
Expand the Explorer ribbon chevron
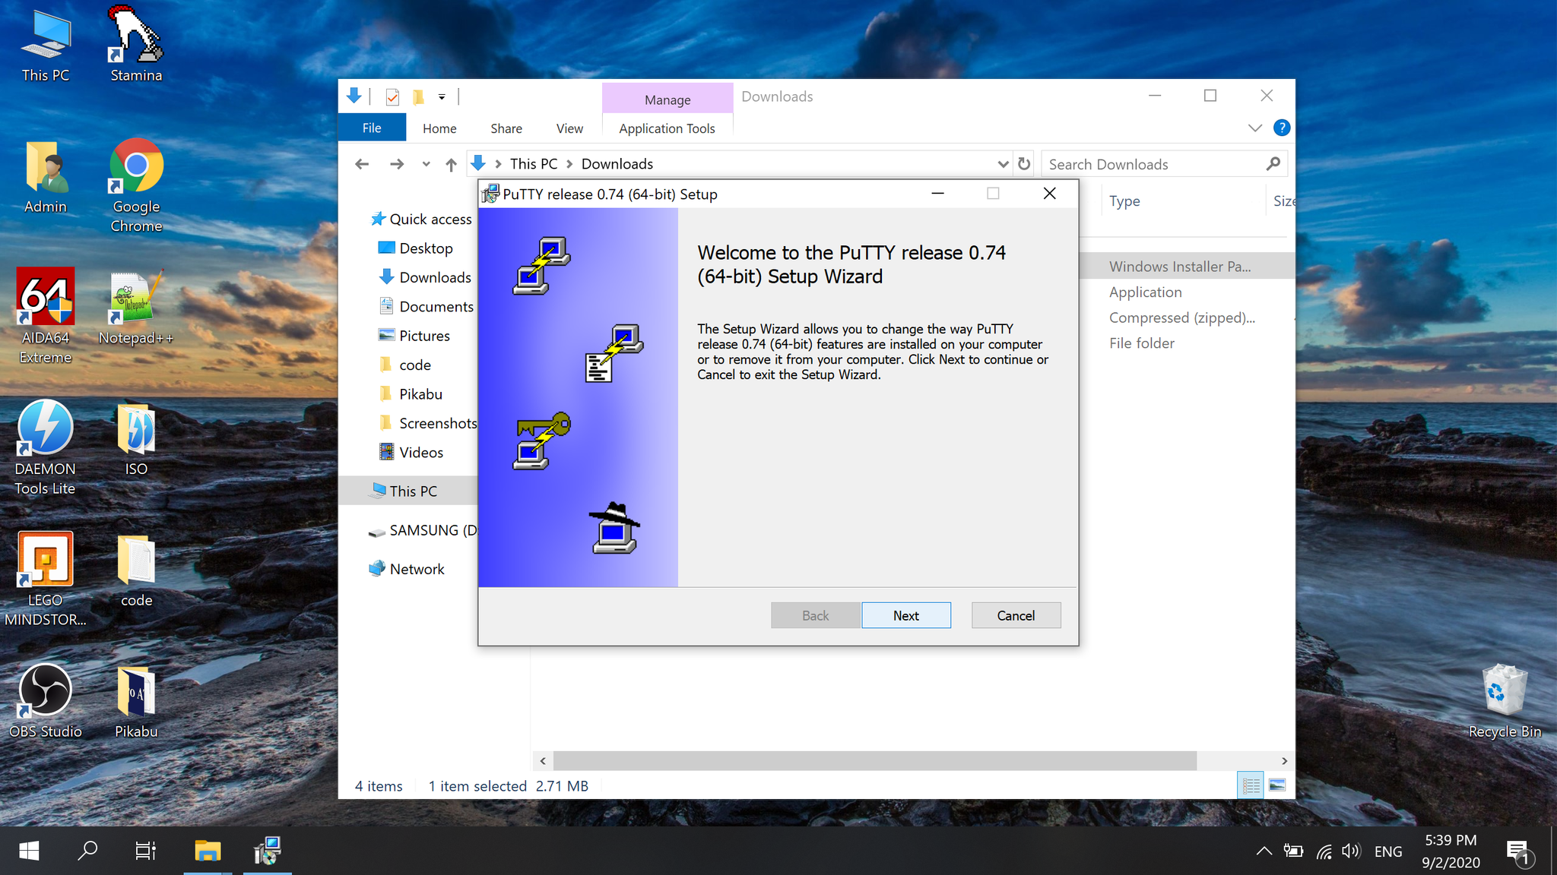click(x=1255, y=128)
